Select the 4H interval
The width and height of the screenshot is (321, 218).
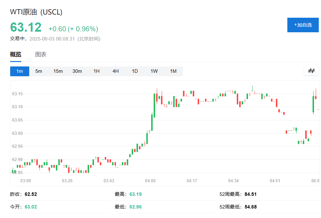click(x=116, y=71)
